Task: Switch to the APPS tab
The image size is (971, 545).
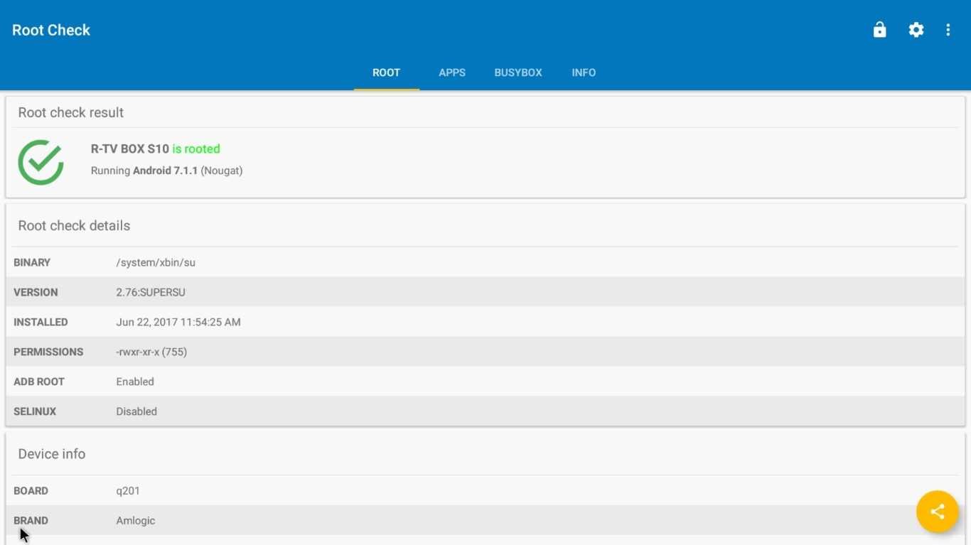Action: tap(452, 72)
